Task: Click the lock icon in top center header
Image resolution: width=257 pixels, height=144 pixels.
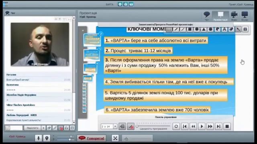Action: click(x=126, y=4)
